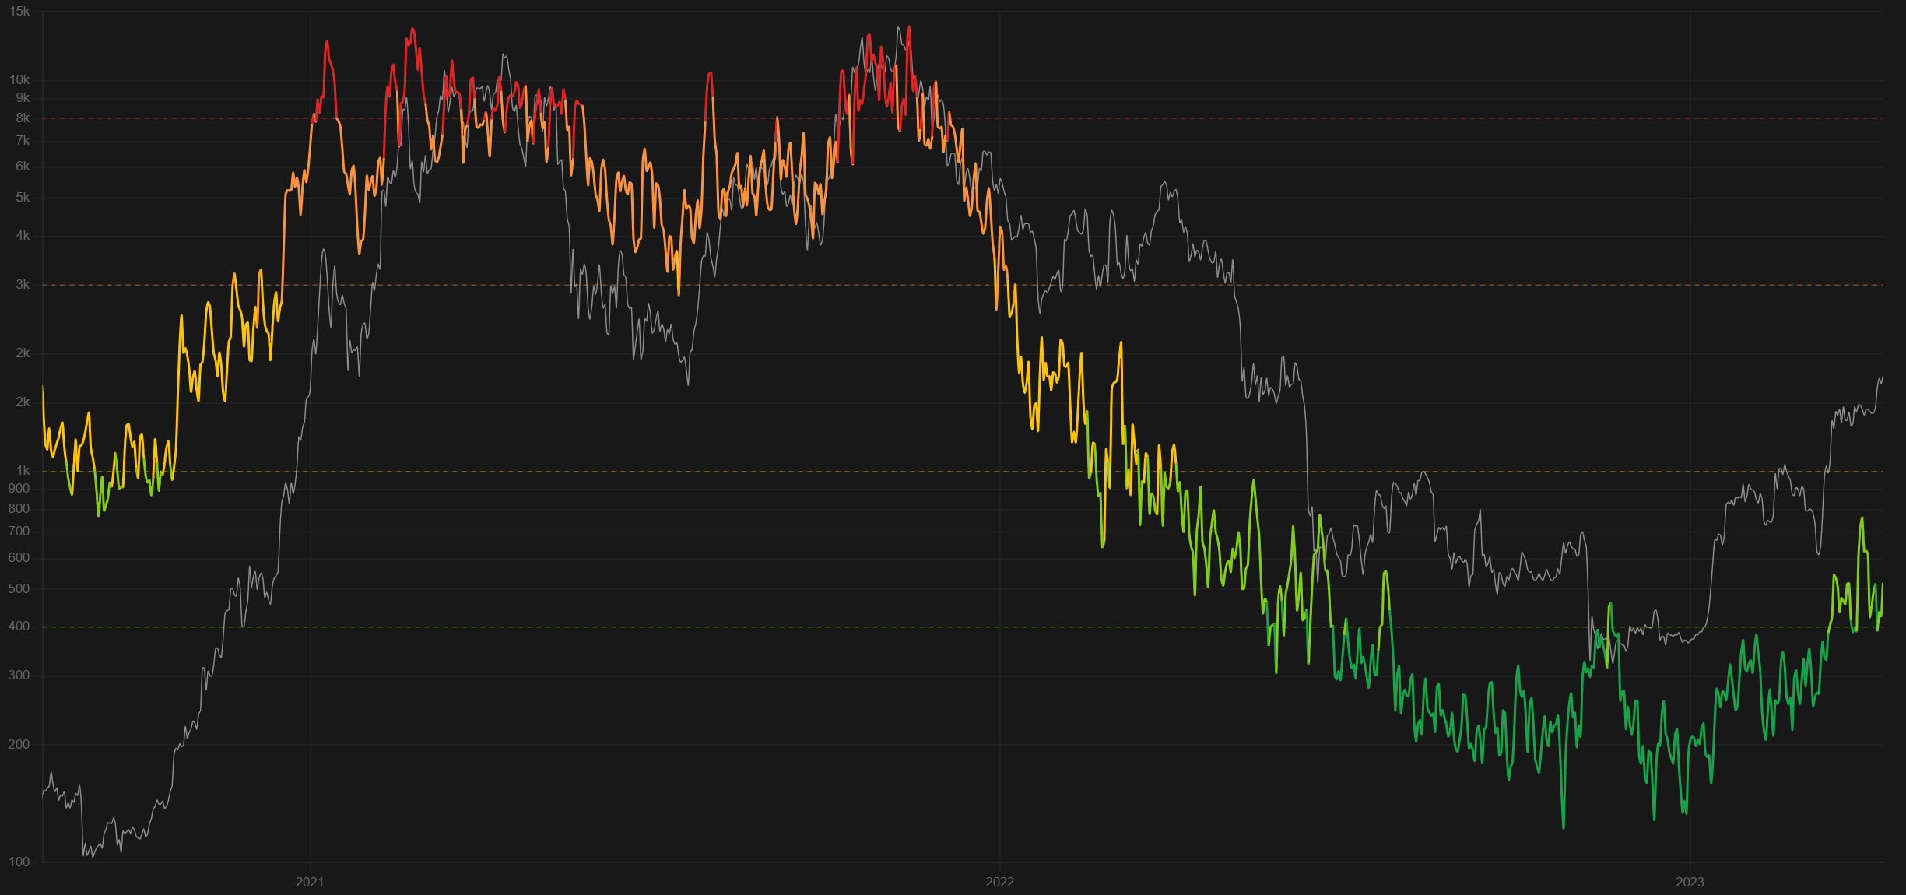This screenshot has width=1906, height=895.
Task: Click the 400 y-axis label
Action: (19, 626)
